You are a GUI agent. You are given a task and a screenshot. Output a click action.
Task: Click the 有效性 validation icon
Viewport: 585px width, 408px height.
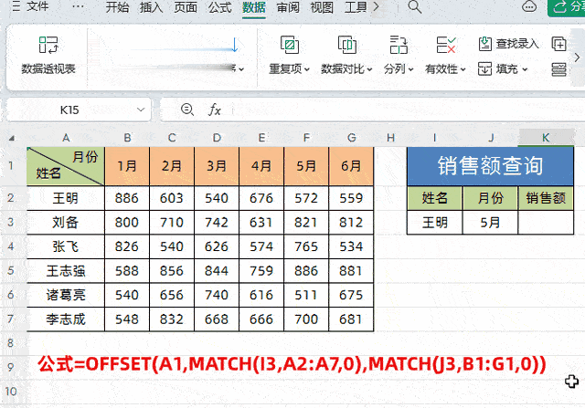coord(446,45)
